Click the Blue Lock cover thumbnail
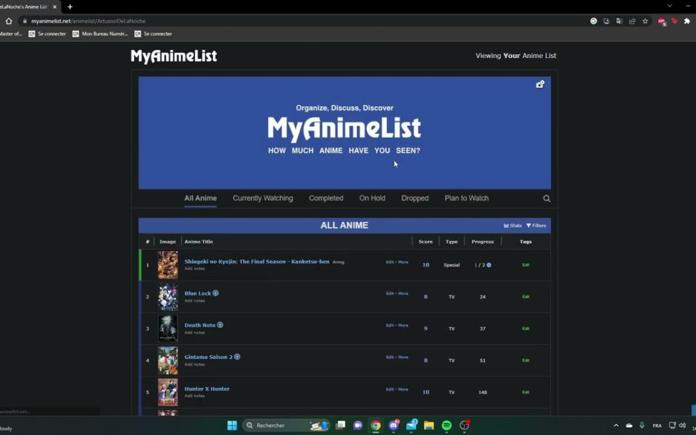The image size is (696, 435). point(168,297)
